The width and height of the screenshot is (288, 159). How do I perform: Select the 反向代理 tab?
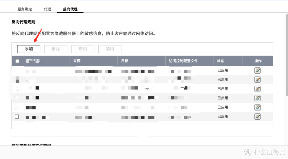[70, 9]
